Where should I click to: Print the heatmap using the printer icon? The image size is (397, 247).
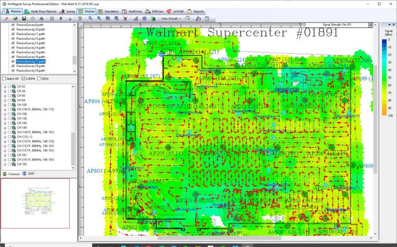[41, 19]
